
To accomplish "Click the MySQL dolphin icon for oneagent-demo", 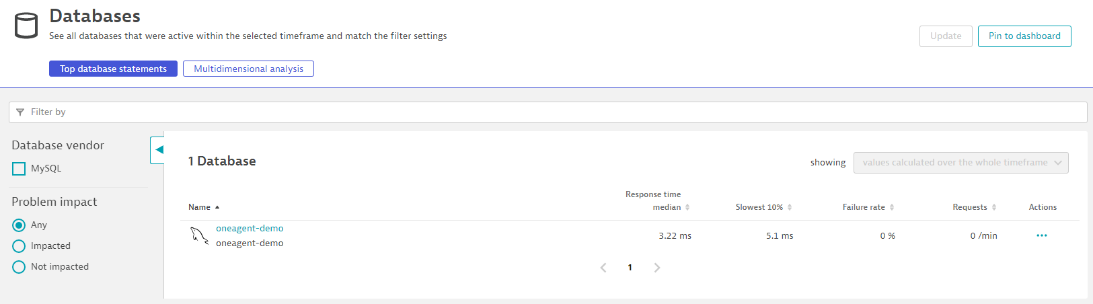I will pyautogui.click(x=199, y=236).
